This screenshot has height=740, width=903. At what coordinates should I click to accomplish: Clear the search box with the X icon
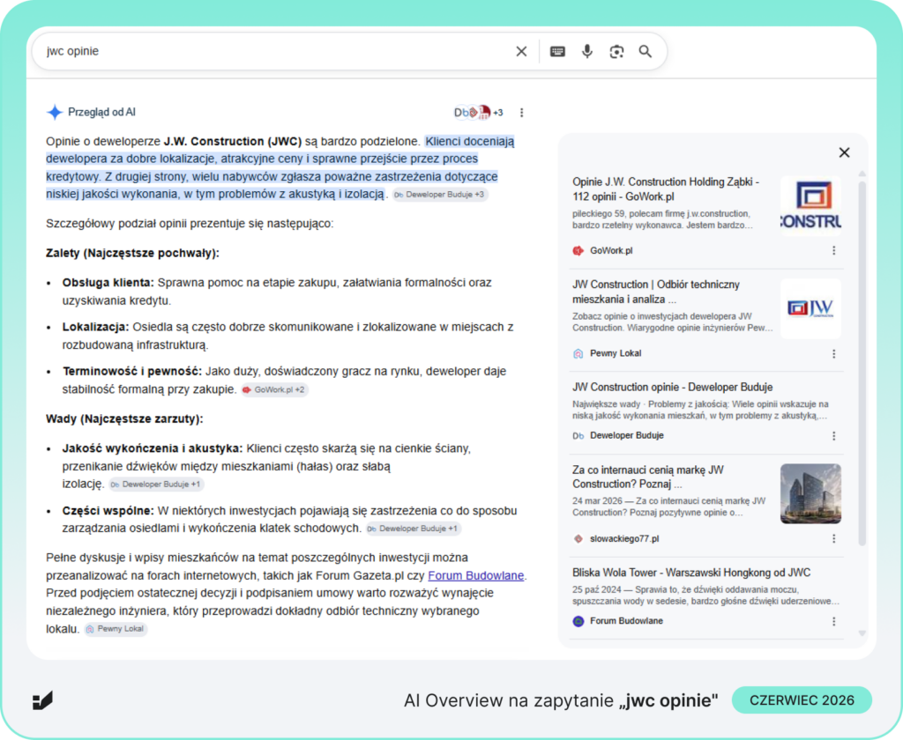[521, 52]
